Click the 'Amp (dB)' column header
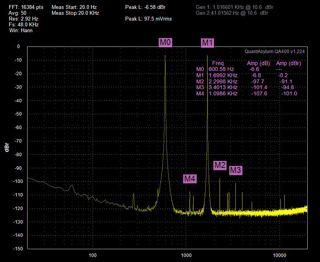 [x=259, y=63]
